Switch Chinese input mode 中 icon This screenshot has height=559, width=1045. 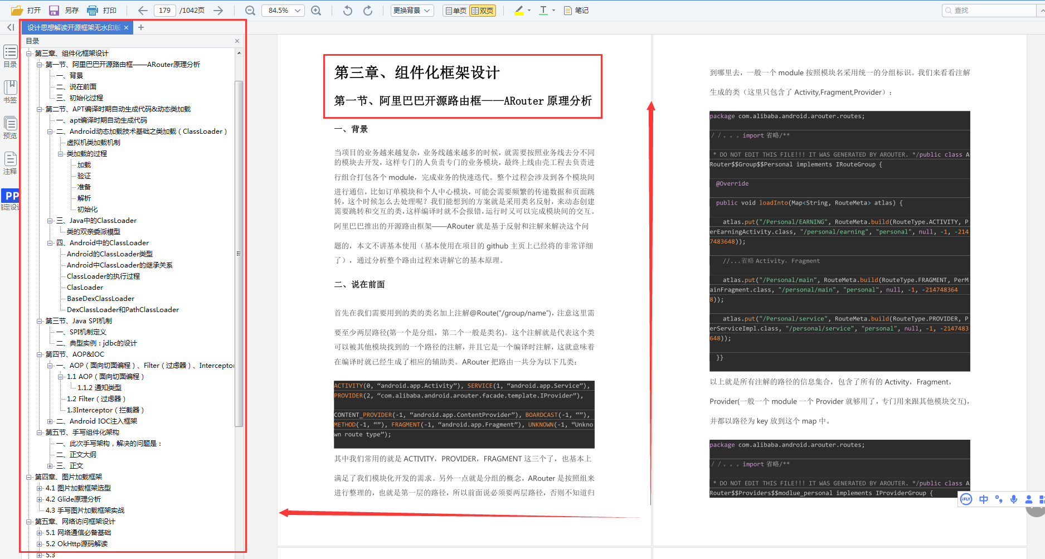pos(984,499)
